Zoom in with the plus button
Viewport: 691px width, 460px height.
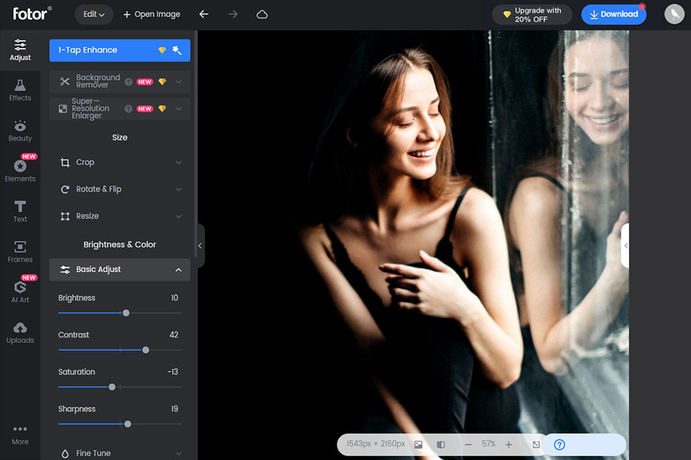click(509, 445)
